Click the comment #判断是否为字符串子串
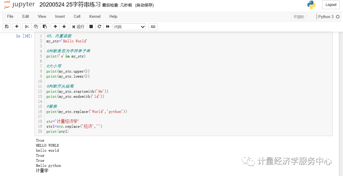Image resolution: width=343 pixels, height=176 pixels. click(x=68, y=51)
